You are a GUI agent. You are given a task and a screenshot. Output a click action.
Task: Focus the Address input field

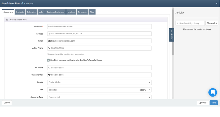tap(99, 34)
